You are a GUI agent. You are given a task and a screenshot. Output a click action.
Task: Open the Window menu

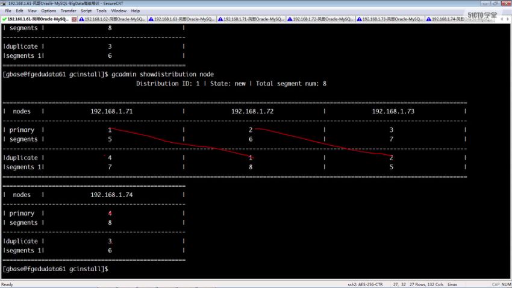tap(119, 11)
